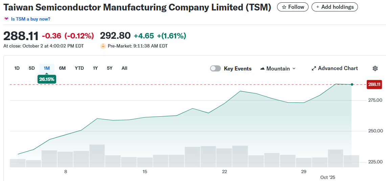Open the 'Is TSM a buy now?' link
The height and width of the screenshot is (181, 386).
coord(30,19)
